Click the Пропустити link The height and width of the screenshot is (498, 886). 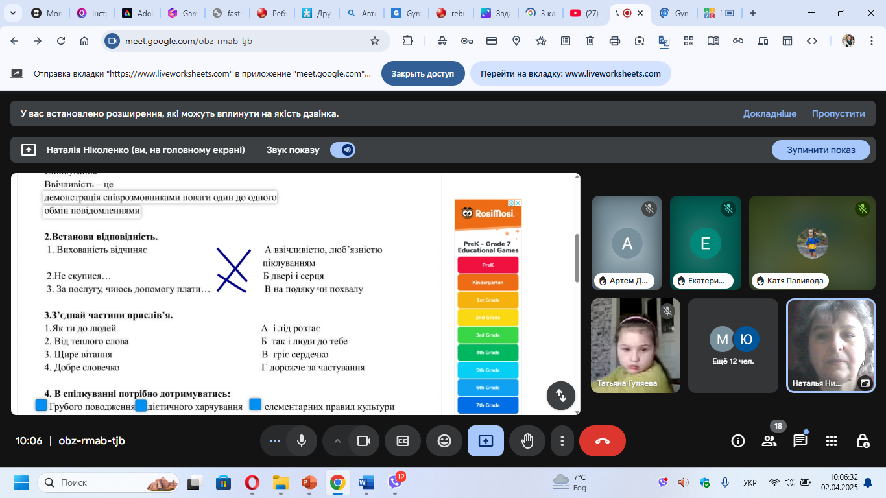tap(839, 113)
